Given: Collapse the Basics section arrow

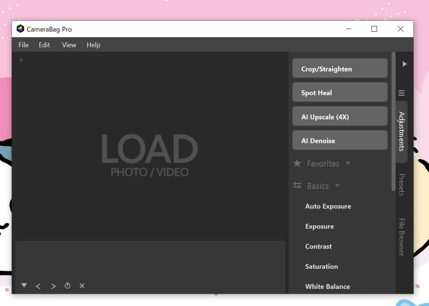Looking at the screenshot, I should pyautogui.click(x=337, y=186).
